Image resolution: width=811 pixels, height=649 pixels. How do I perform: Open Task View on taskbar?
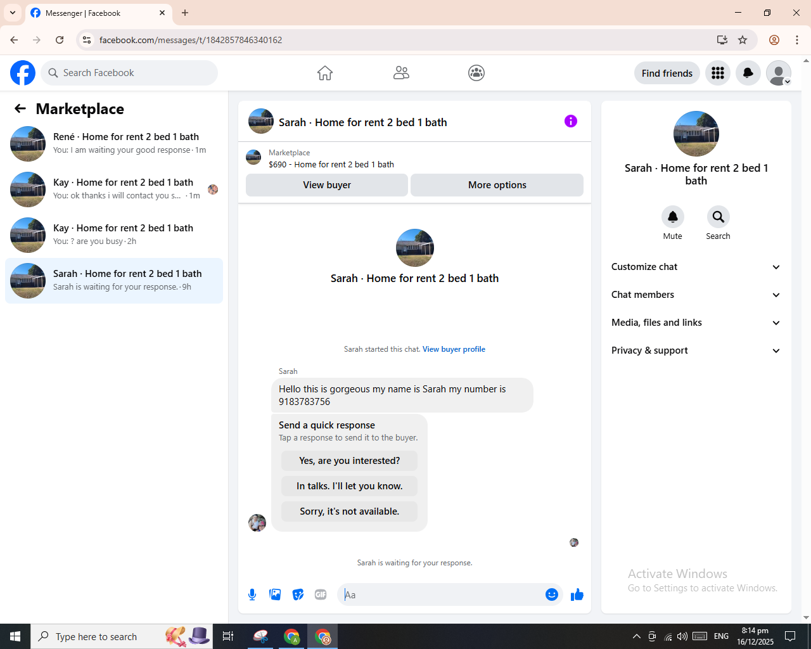click(228, 636)
